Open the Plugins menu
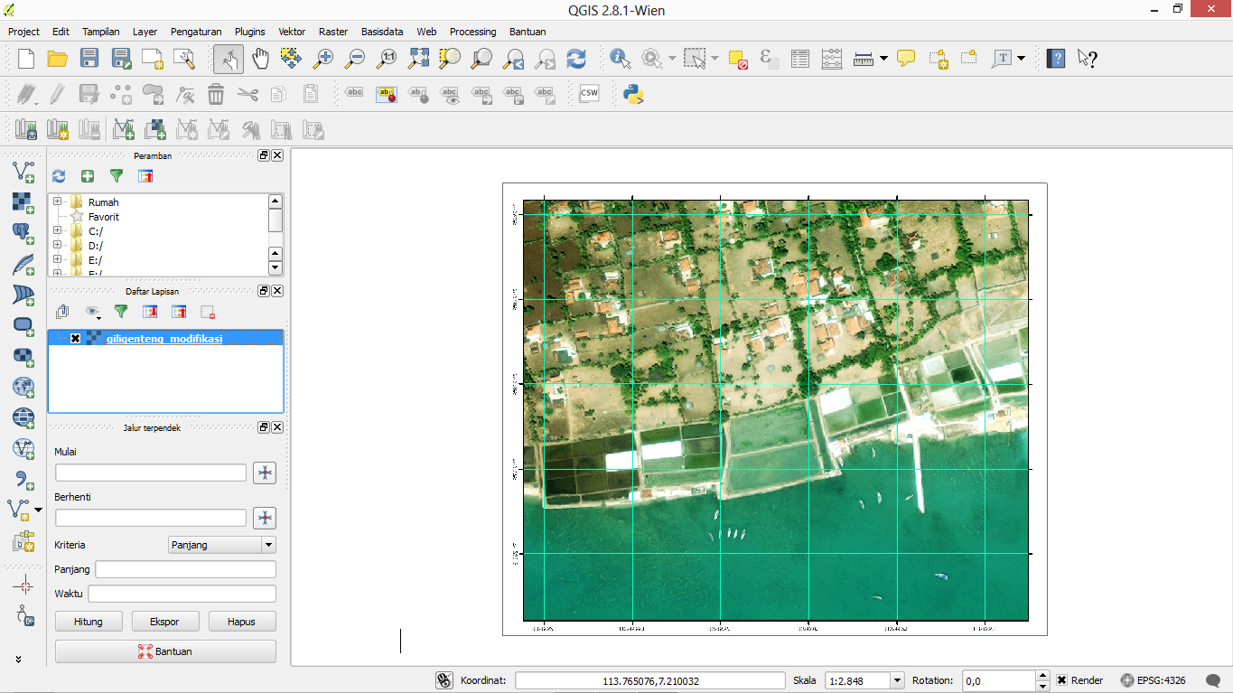Viewport: 1233px width, 693px height. (x=249, y=32)
